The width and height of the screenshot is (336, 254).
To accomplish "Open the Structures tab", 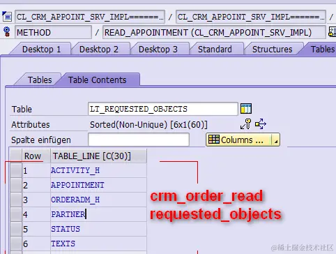I will pos(272,49).
